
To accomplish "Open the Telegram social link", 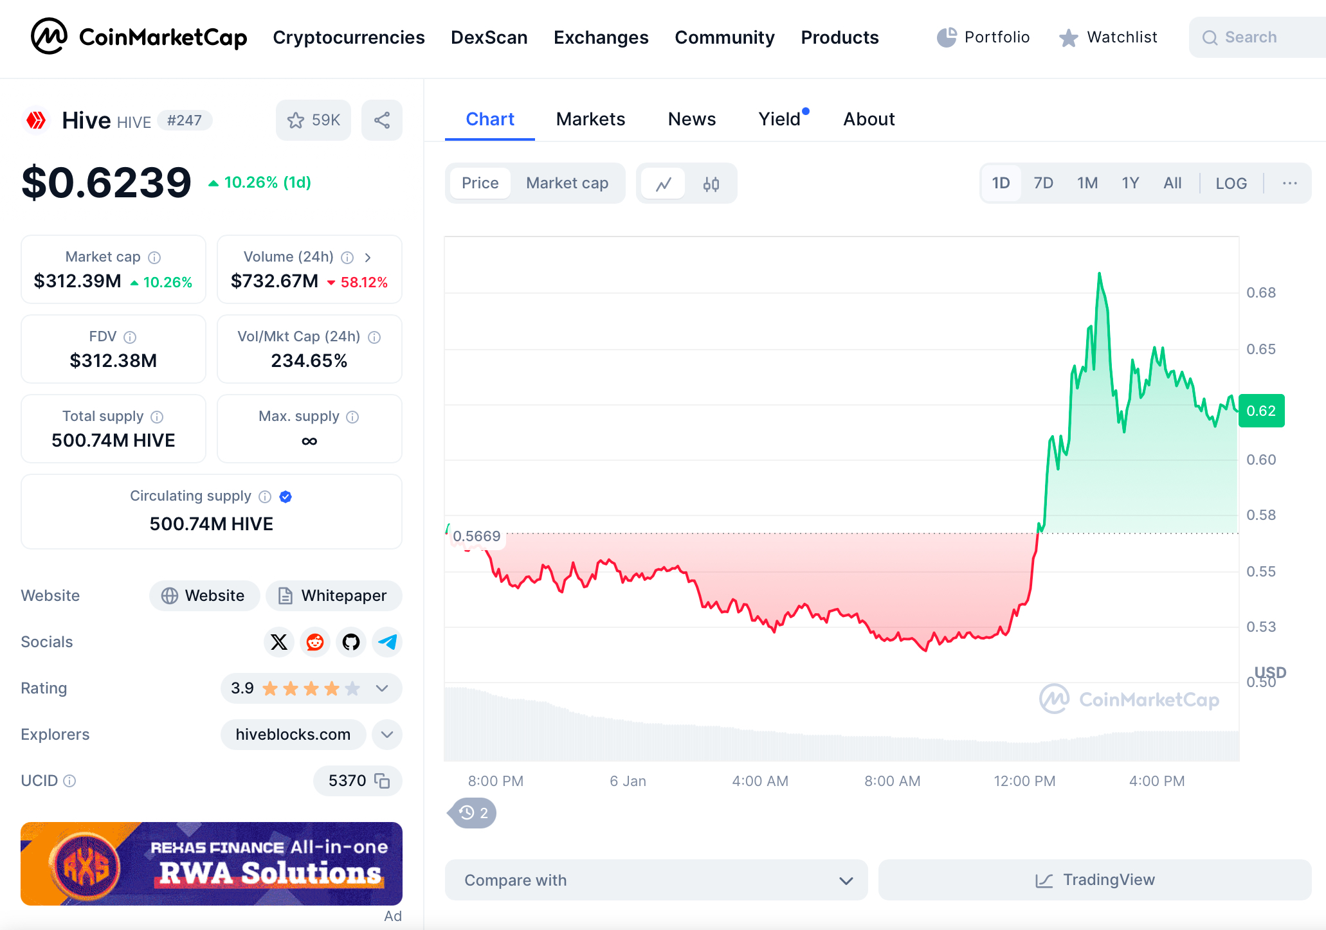I will (387, 642).
